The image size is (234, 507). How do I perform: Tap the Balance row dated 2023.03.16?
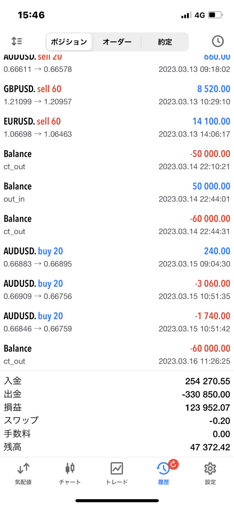(x=117, y=355)
